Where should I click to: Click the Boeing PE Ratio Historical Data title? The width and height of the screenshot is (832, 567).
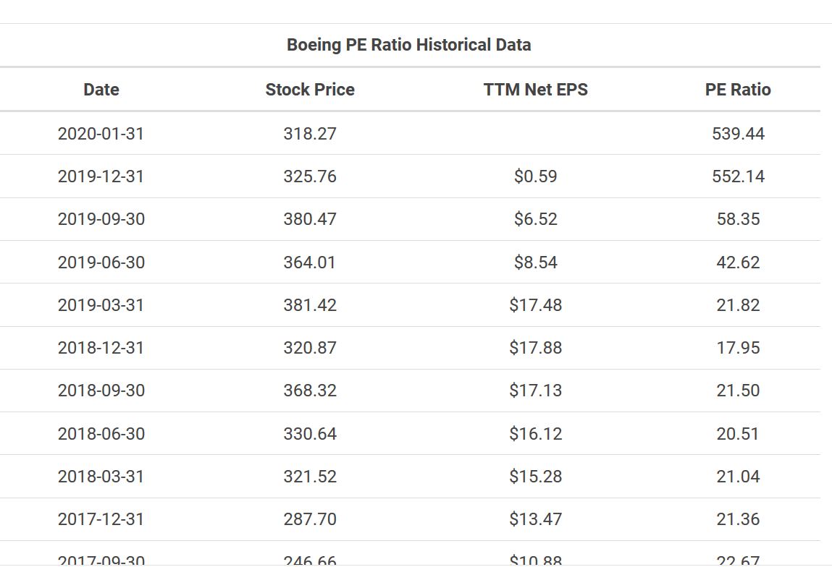[x=409, y=45]
